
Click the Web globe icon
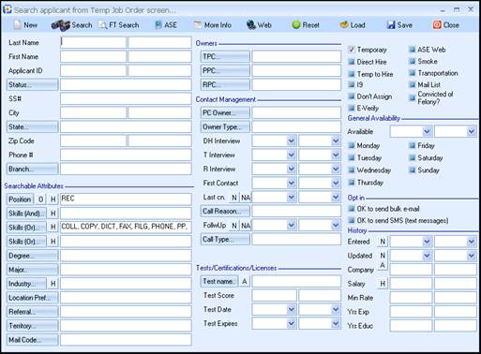[251, 25]
